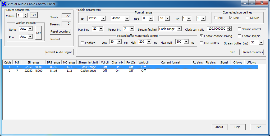Click the SR range column header

[x=33, y=62]
